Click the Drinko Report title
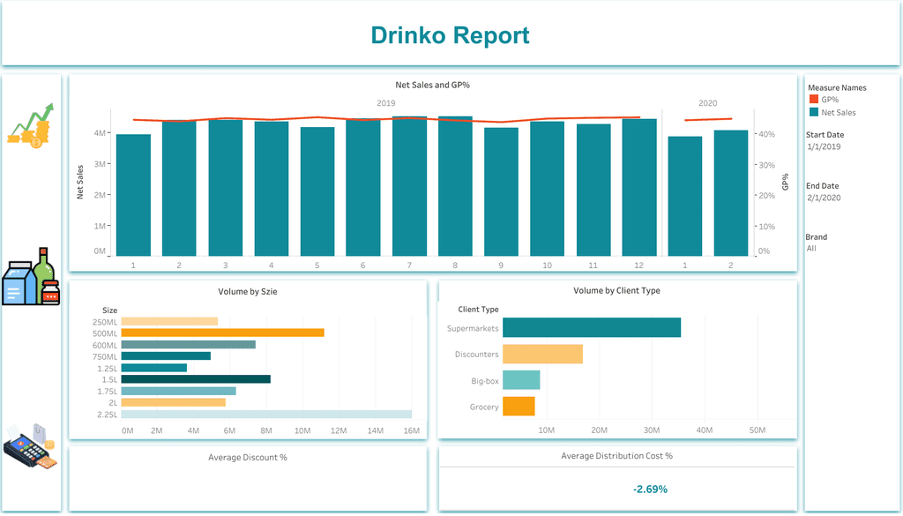 450,35
